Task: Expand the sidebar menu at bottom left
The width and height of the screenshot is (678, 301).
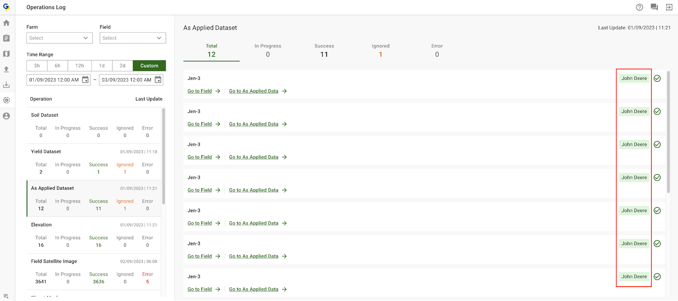Action: point(6,296)
